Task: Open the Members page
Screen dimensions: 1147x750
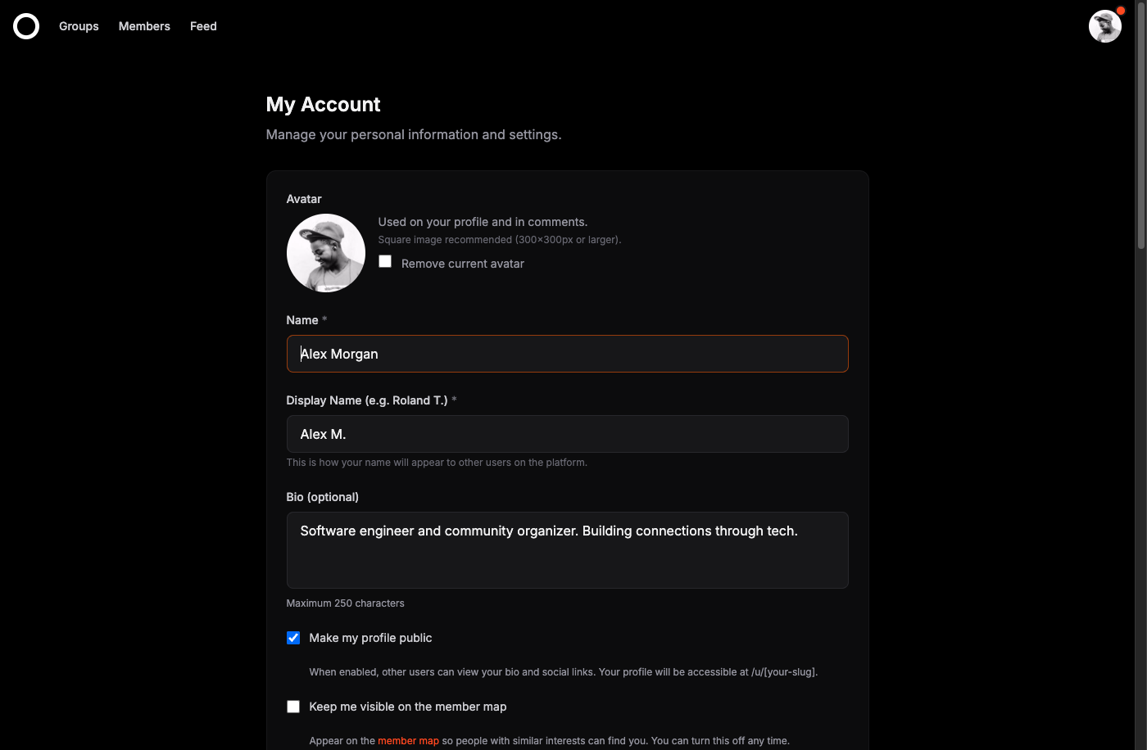Action: 143,26
